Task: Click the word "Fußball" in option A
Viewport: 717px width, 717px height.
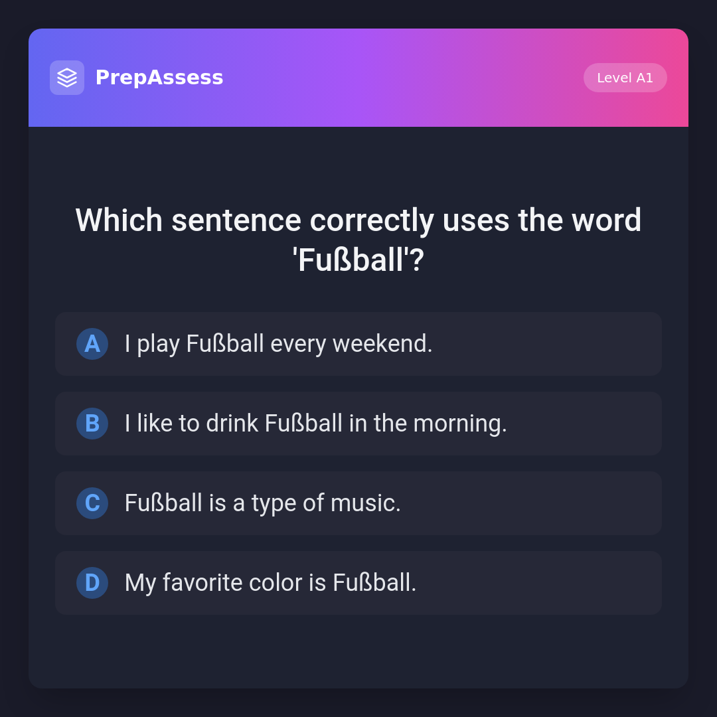Action: (225, 344)
